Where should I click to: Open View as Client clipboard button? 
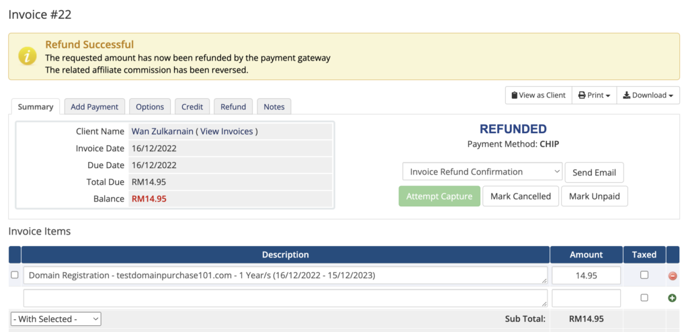538,95
